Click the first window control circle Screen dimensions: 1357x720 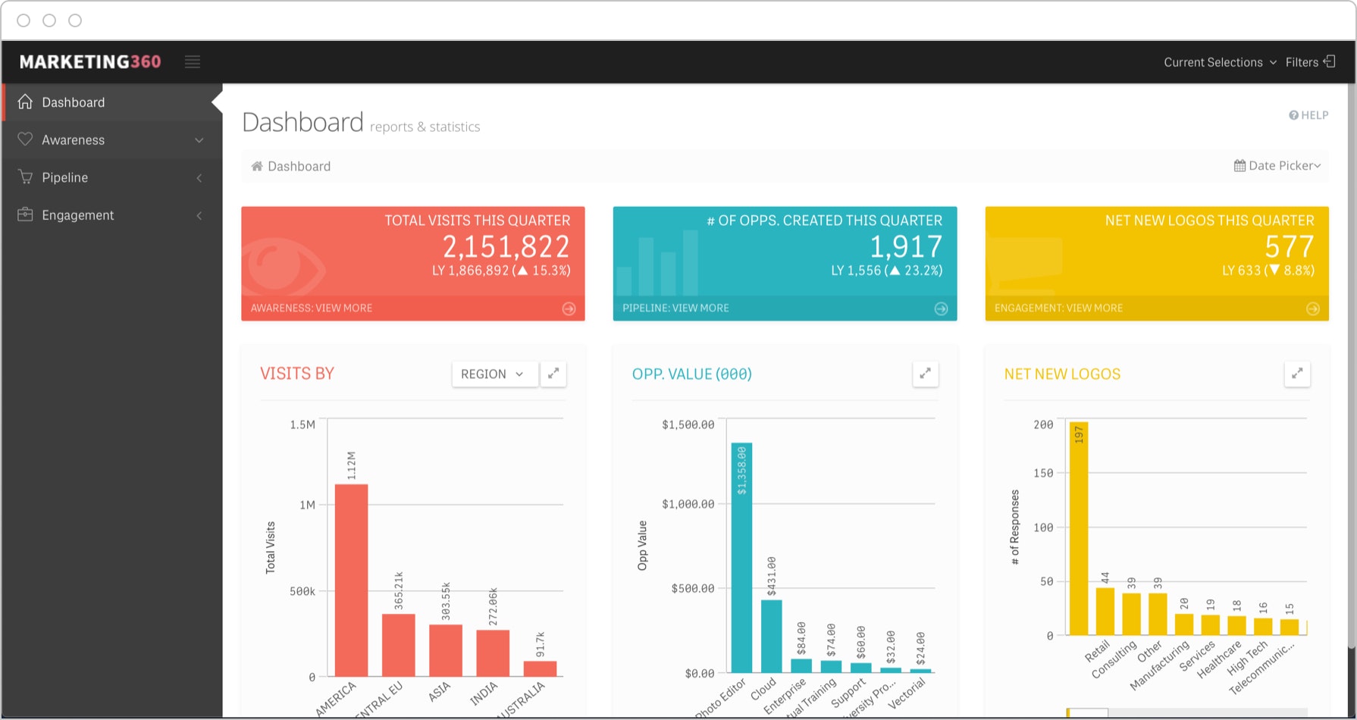tap(24, 20)
